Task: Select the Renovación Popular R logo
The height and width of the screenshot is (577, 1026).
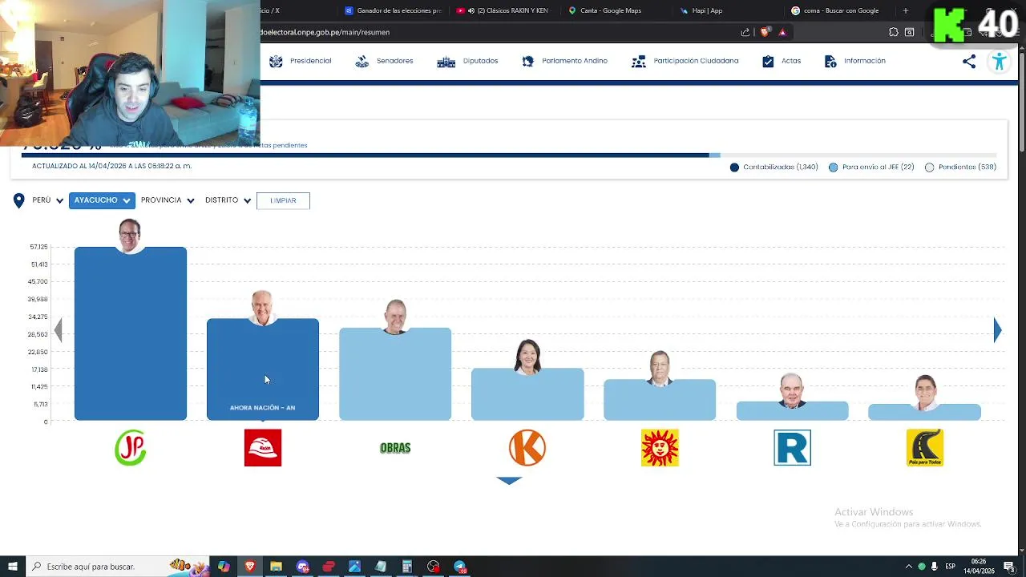Action: [x=792, y=447]
